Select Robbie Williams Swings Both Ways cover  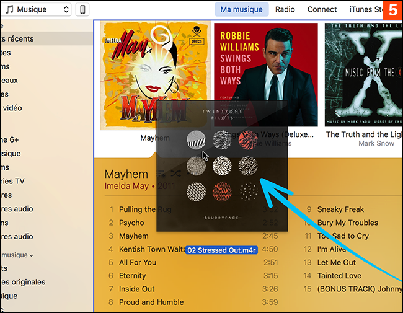click(x=265, y=76)
